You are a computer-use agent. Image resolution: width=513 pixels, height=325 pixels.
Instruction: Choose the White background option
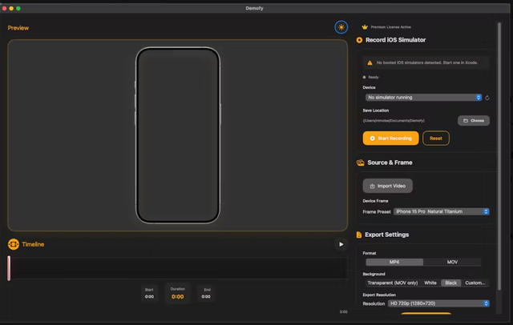point(430,283)
